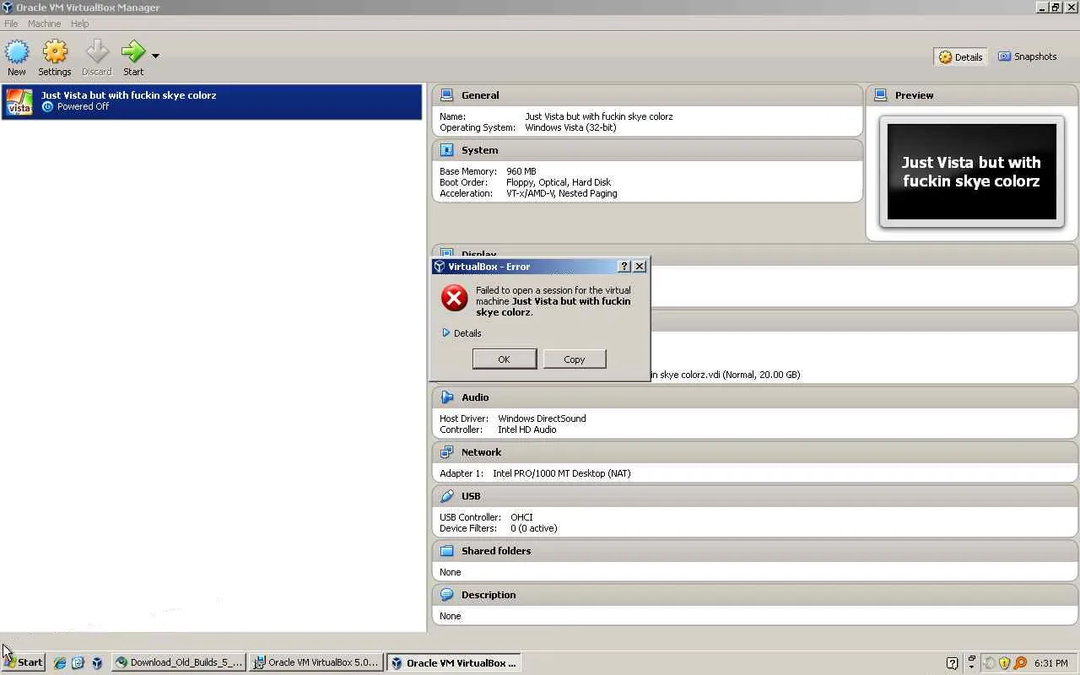Viewport: 1080px width, 675px height.
Task: Switch to the Details view
Action: [960, 57]
